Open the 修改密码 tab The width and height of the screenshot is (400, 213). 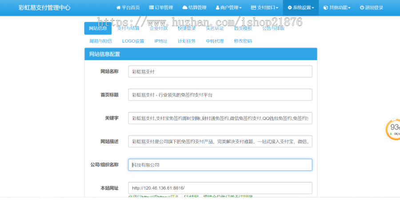(x=243, y=41)
